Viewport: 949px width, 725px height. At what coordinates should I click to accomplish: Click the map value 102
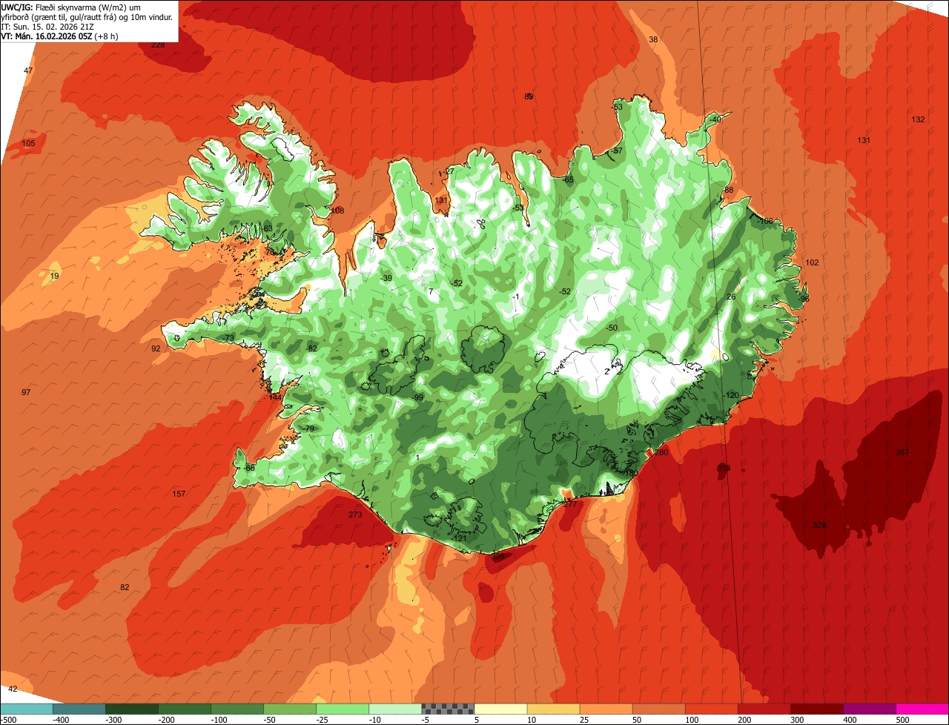[812, 262]
